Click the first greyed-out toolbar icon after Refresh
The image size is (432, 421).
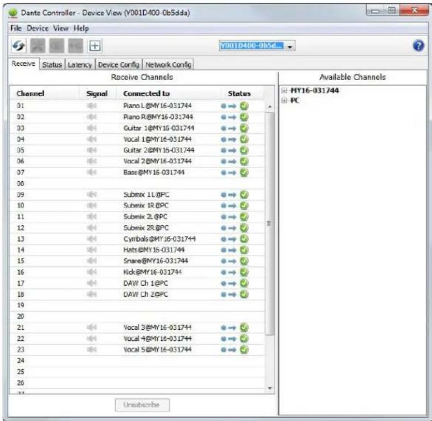(38, 46)
